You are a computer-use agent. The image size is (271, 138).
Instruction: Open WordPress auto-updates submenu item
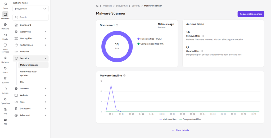[x=33, y=73]
